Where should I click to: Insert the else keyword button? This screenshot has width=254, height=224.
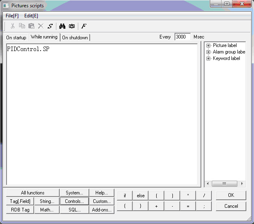[140, 195]
